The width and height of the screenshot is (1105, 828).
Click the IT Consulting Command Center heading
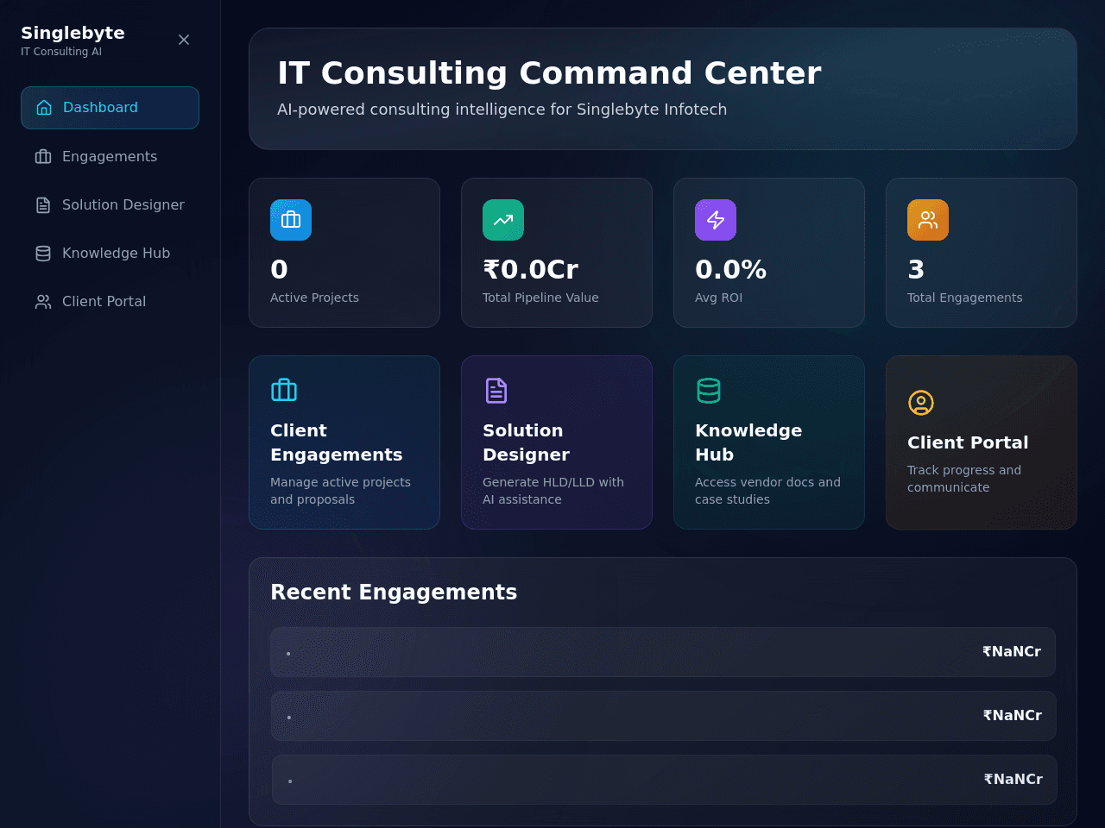coord(549,73)
